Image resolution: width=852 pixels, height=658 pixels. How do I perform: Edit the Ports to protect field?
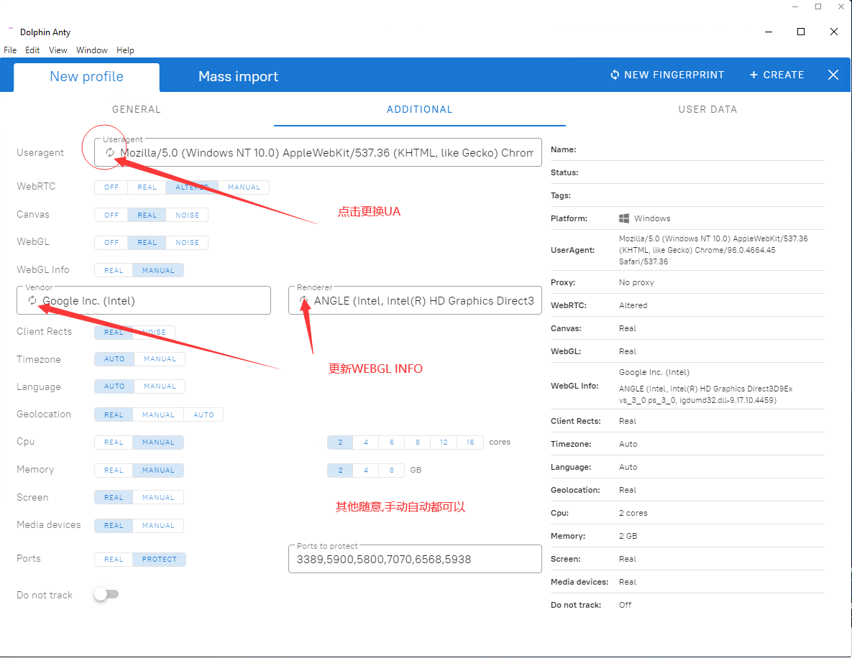pyautogui.click(x=415, y=559)
